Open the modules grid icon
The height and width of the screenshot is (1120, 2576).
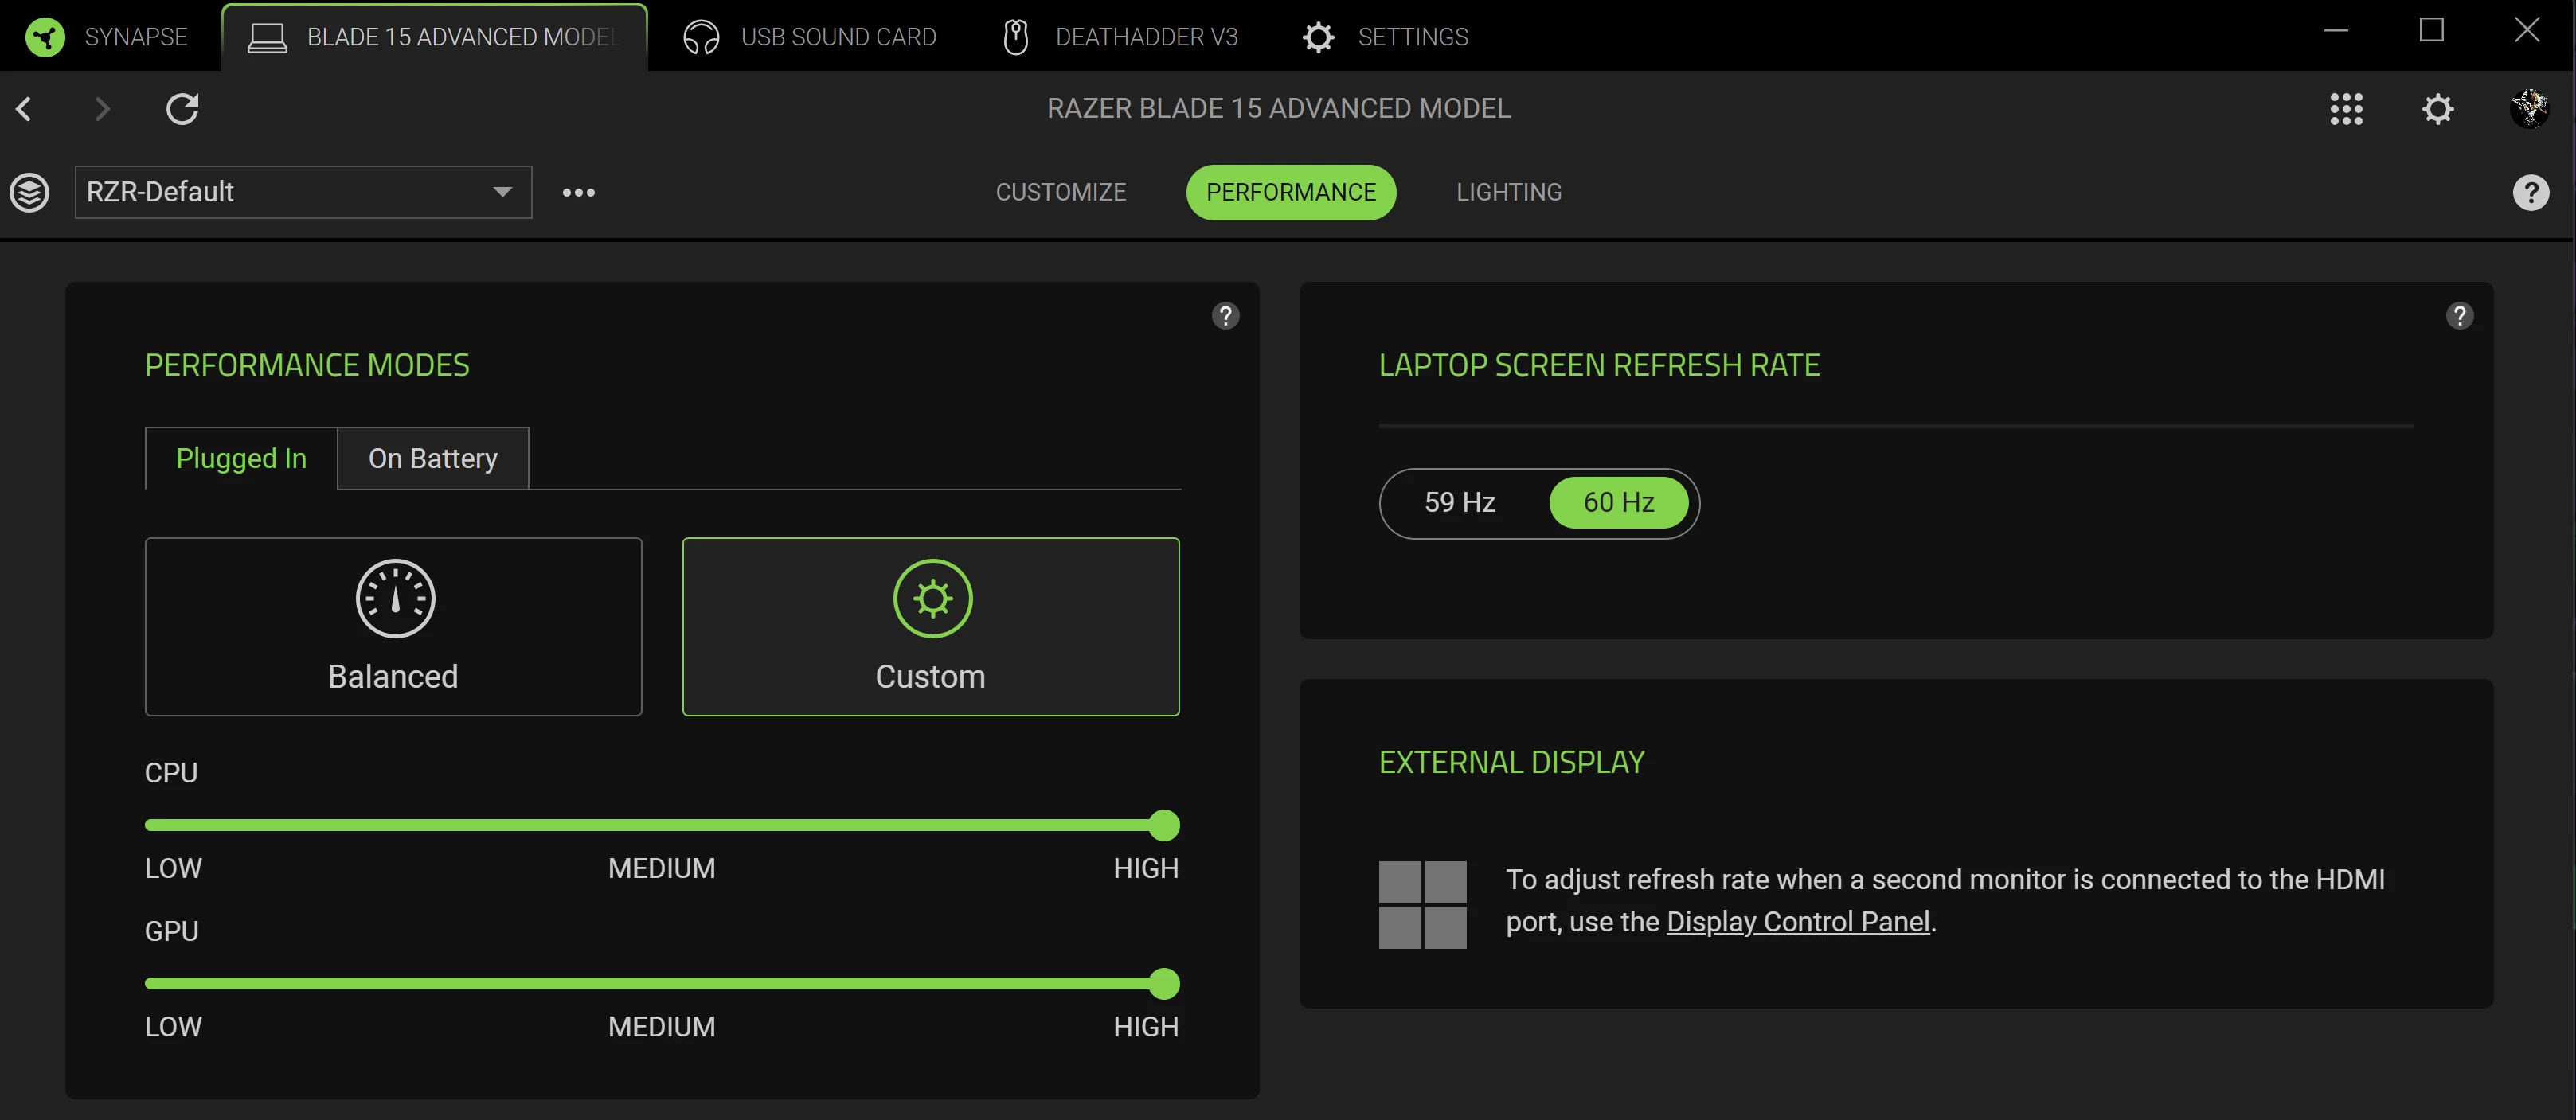tap(2345, 108)
